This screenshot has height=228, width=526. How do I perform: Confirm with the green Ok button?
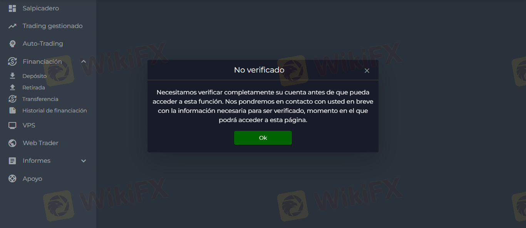(263, 138)
